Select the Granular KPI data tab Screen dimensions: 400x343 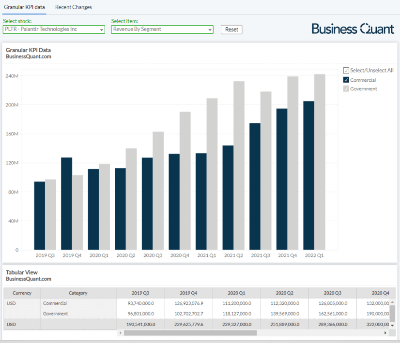(x=24, y=7)
